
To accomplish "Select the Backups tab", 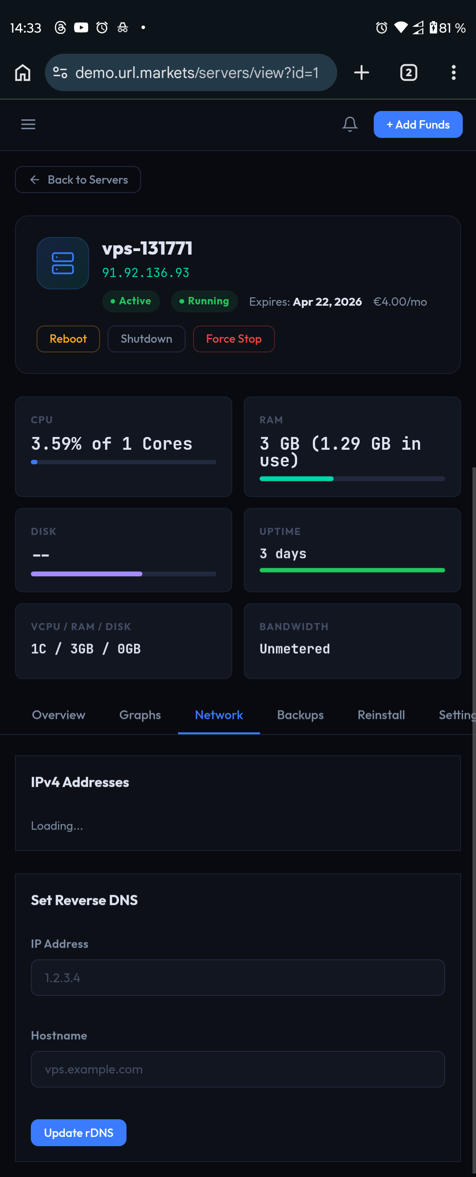I will (x=300, y=715).
